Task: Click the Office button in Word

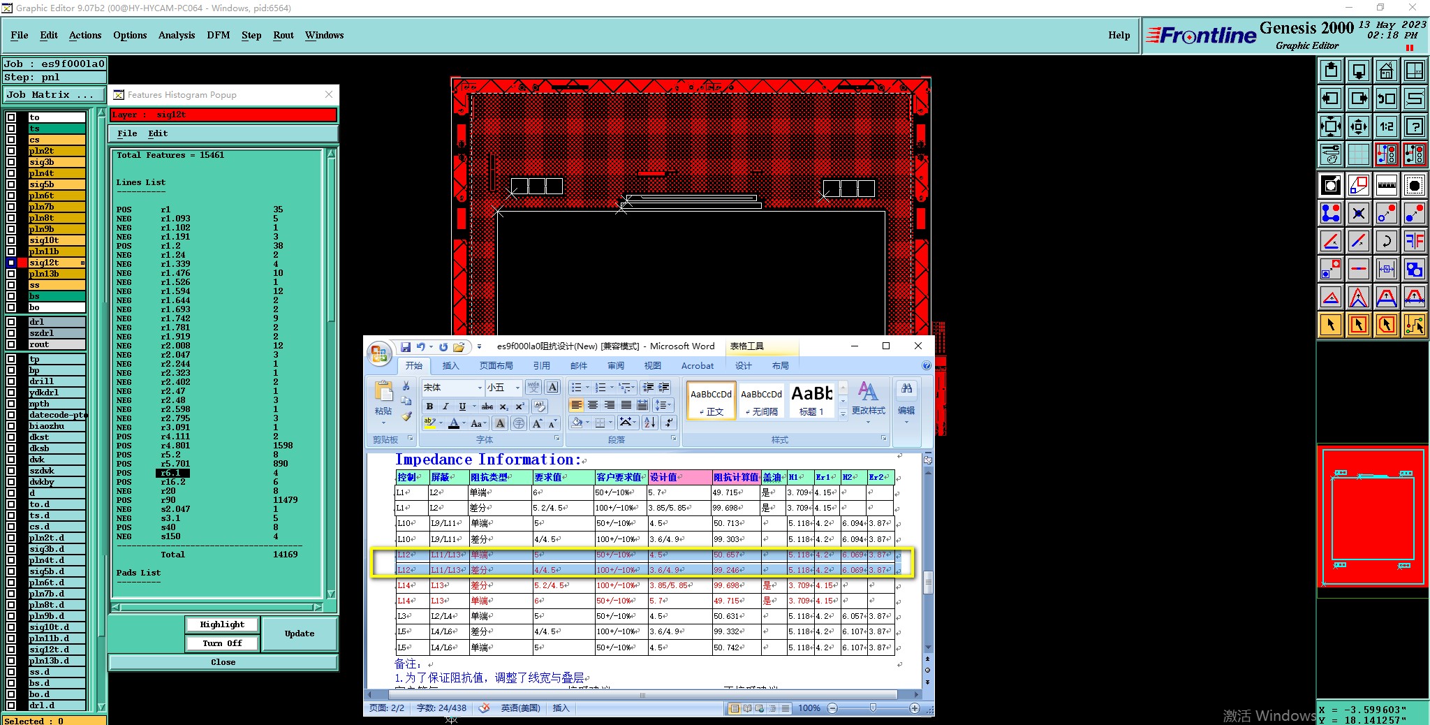Action: click(x=379, y=354)
